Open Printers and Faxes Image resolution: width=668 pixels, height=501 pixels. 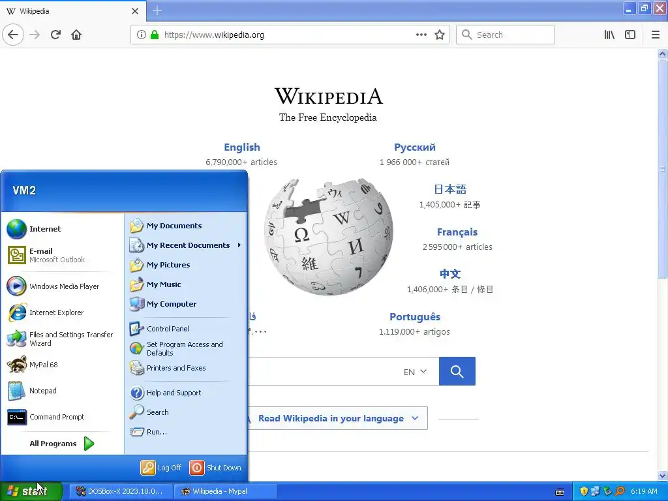tap(186, 368)
